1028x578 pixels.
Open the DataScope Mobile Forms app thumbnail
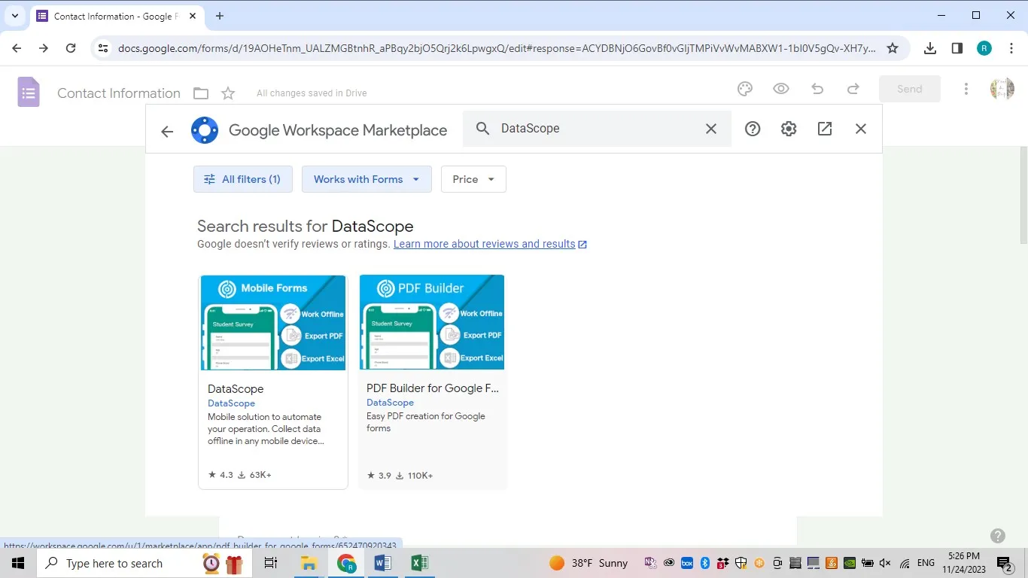(272, 322)
